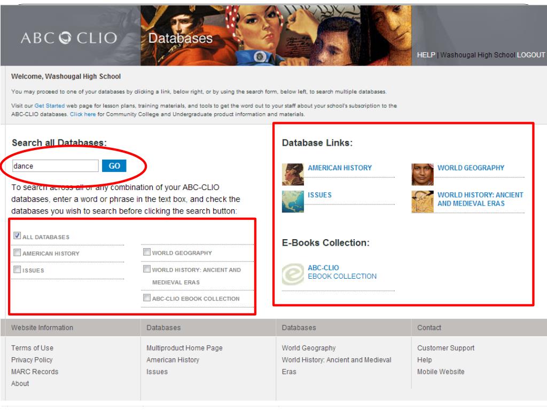Open World History: Ancient and Medieval Eras footer link
Image resolution: width=547 pixels, height=410 pixels.
337,366
